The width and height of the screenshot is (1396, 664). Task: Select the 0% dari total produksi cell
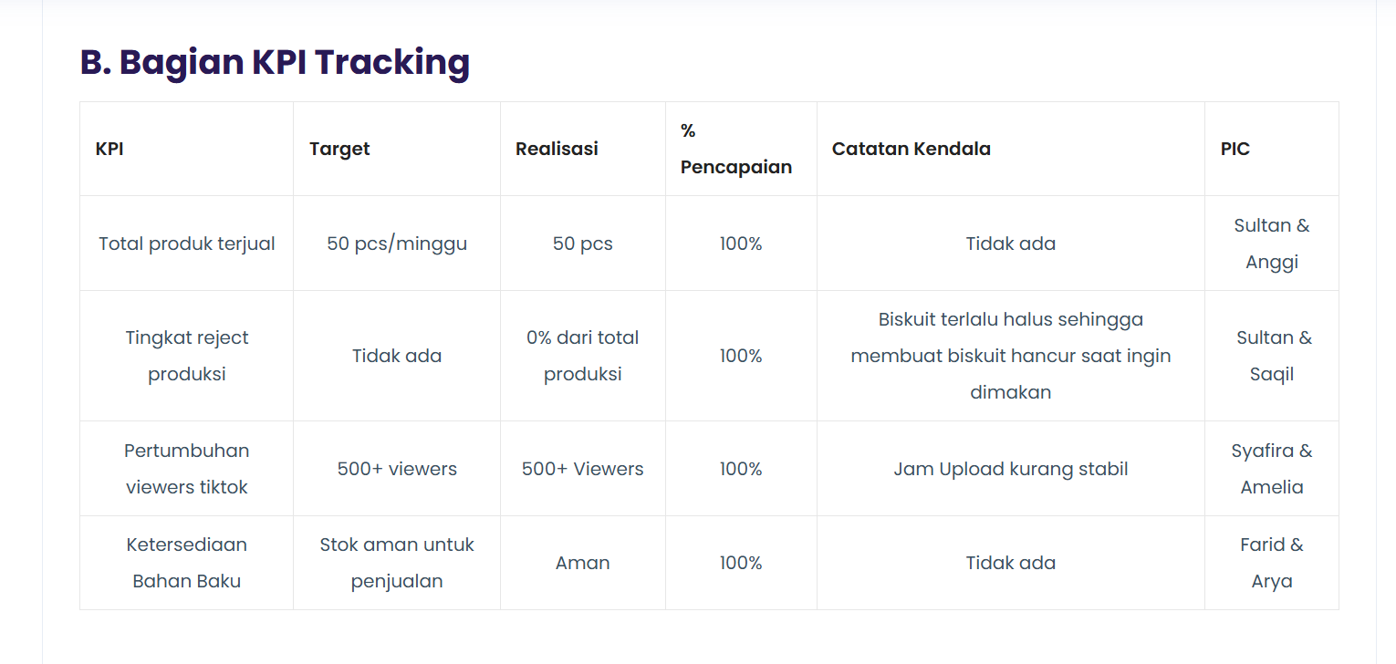[x=583, y=356]
